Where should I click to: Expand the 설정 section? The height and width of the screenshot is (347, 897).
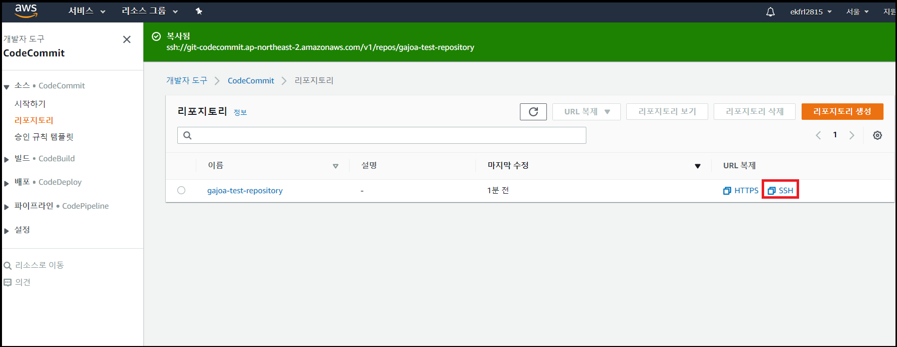click(6, 231)
